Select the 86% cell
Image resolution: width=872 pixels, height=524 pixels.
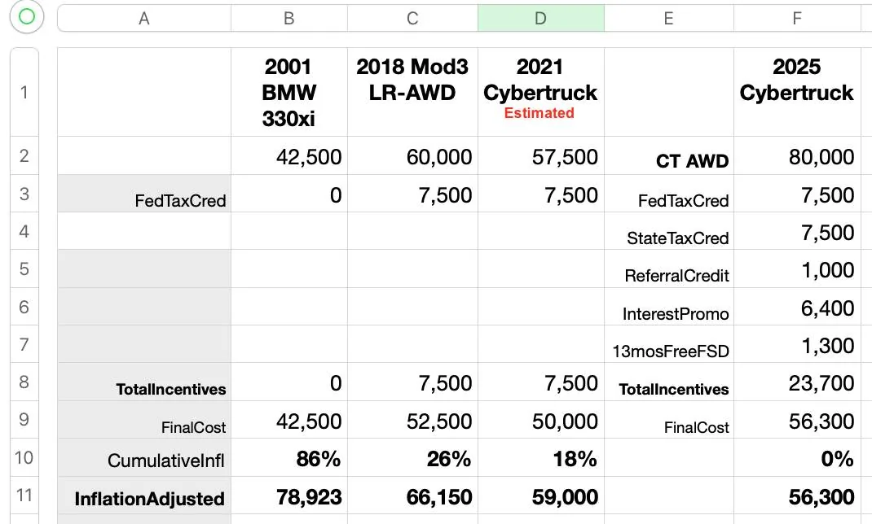pos(289,457)
